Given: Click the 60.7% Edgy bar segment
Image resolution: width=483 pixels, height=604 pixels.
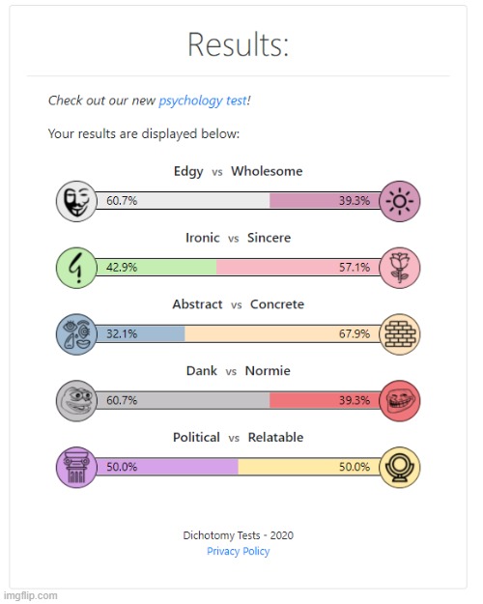Looking at the screenshot, I should tap(183, 201).
